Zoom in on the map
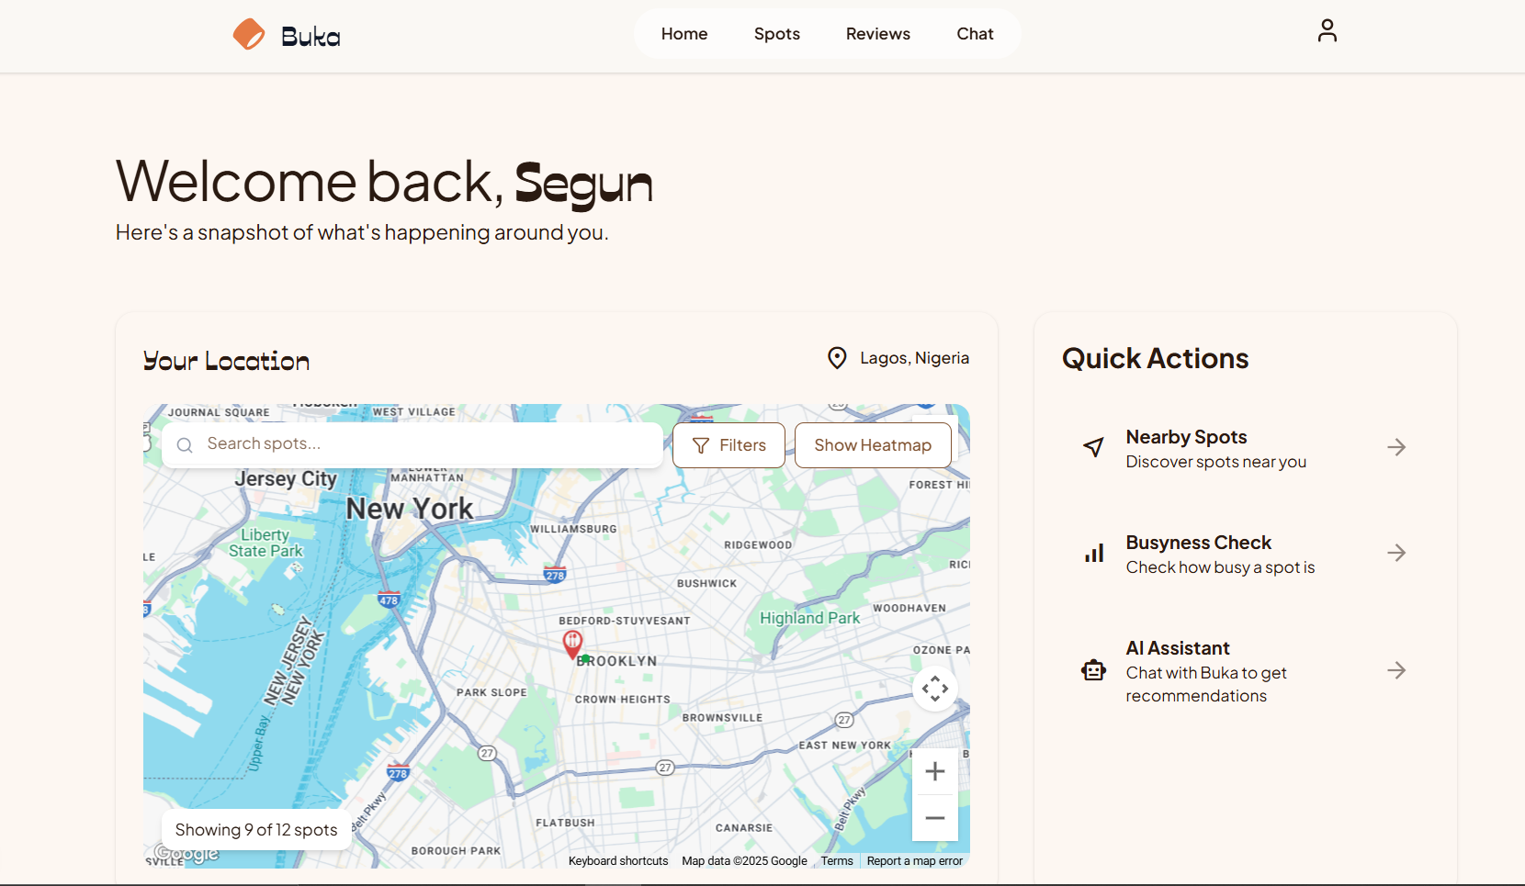The height and width of the screenshot is (886, 1525). tap(935, 771)
